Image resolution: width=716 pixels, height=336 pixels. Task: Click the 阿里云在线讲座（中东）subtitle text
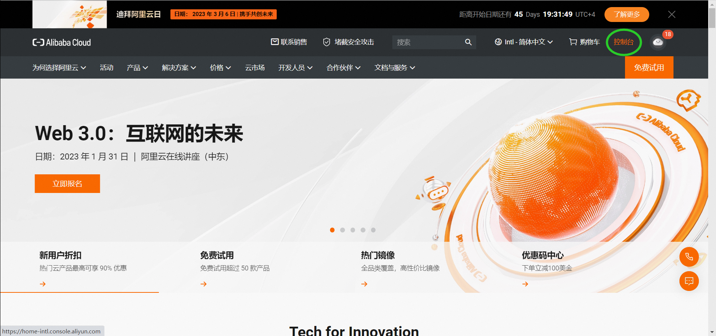(185, 156)
